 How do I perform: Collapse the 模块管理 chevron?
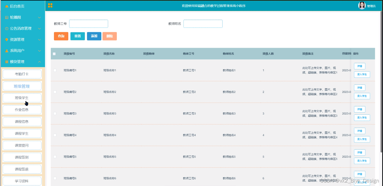click(x=40, y=62)
